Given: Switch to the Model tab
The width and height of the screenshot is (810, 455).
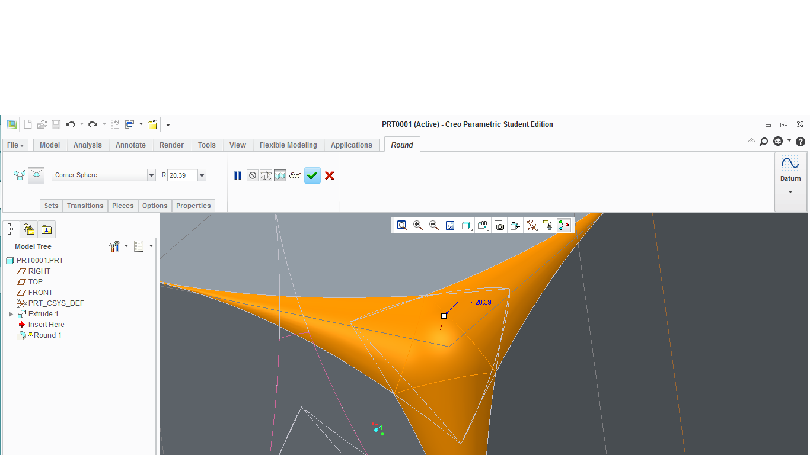Looking at the screenshot, I should pyautogui.click(x=50, y=145).
